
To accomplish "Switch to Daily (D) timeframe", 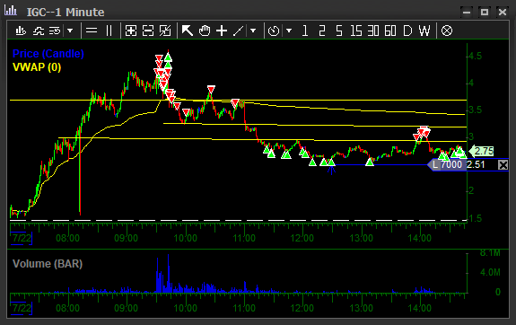I will (x=407, y=31).
